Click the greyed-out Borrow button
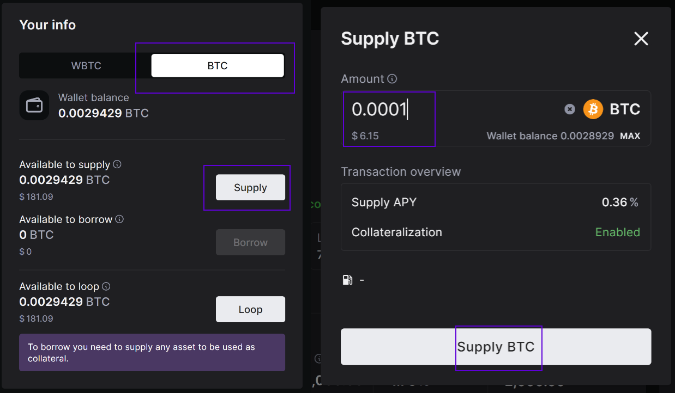This screenshot has height=393, width=675. 250,242
